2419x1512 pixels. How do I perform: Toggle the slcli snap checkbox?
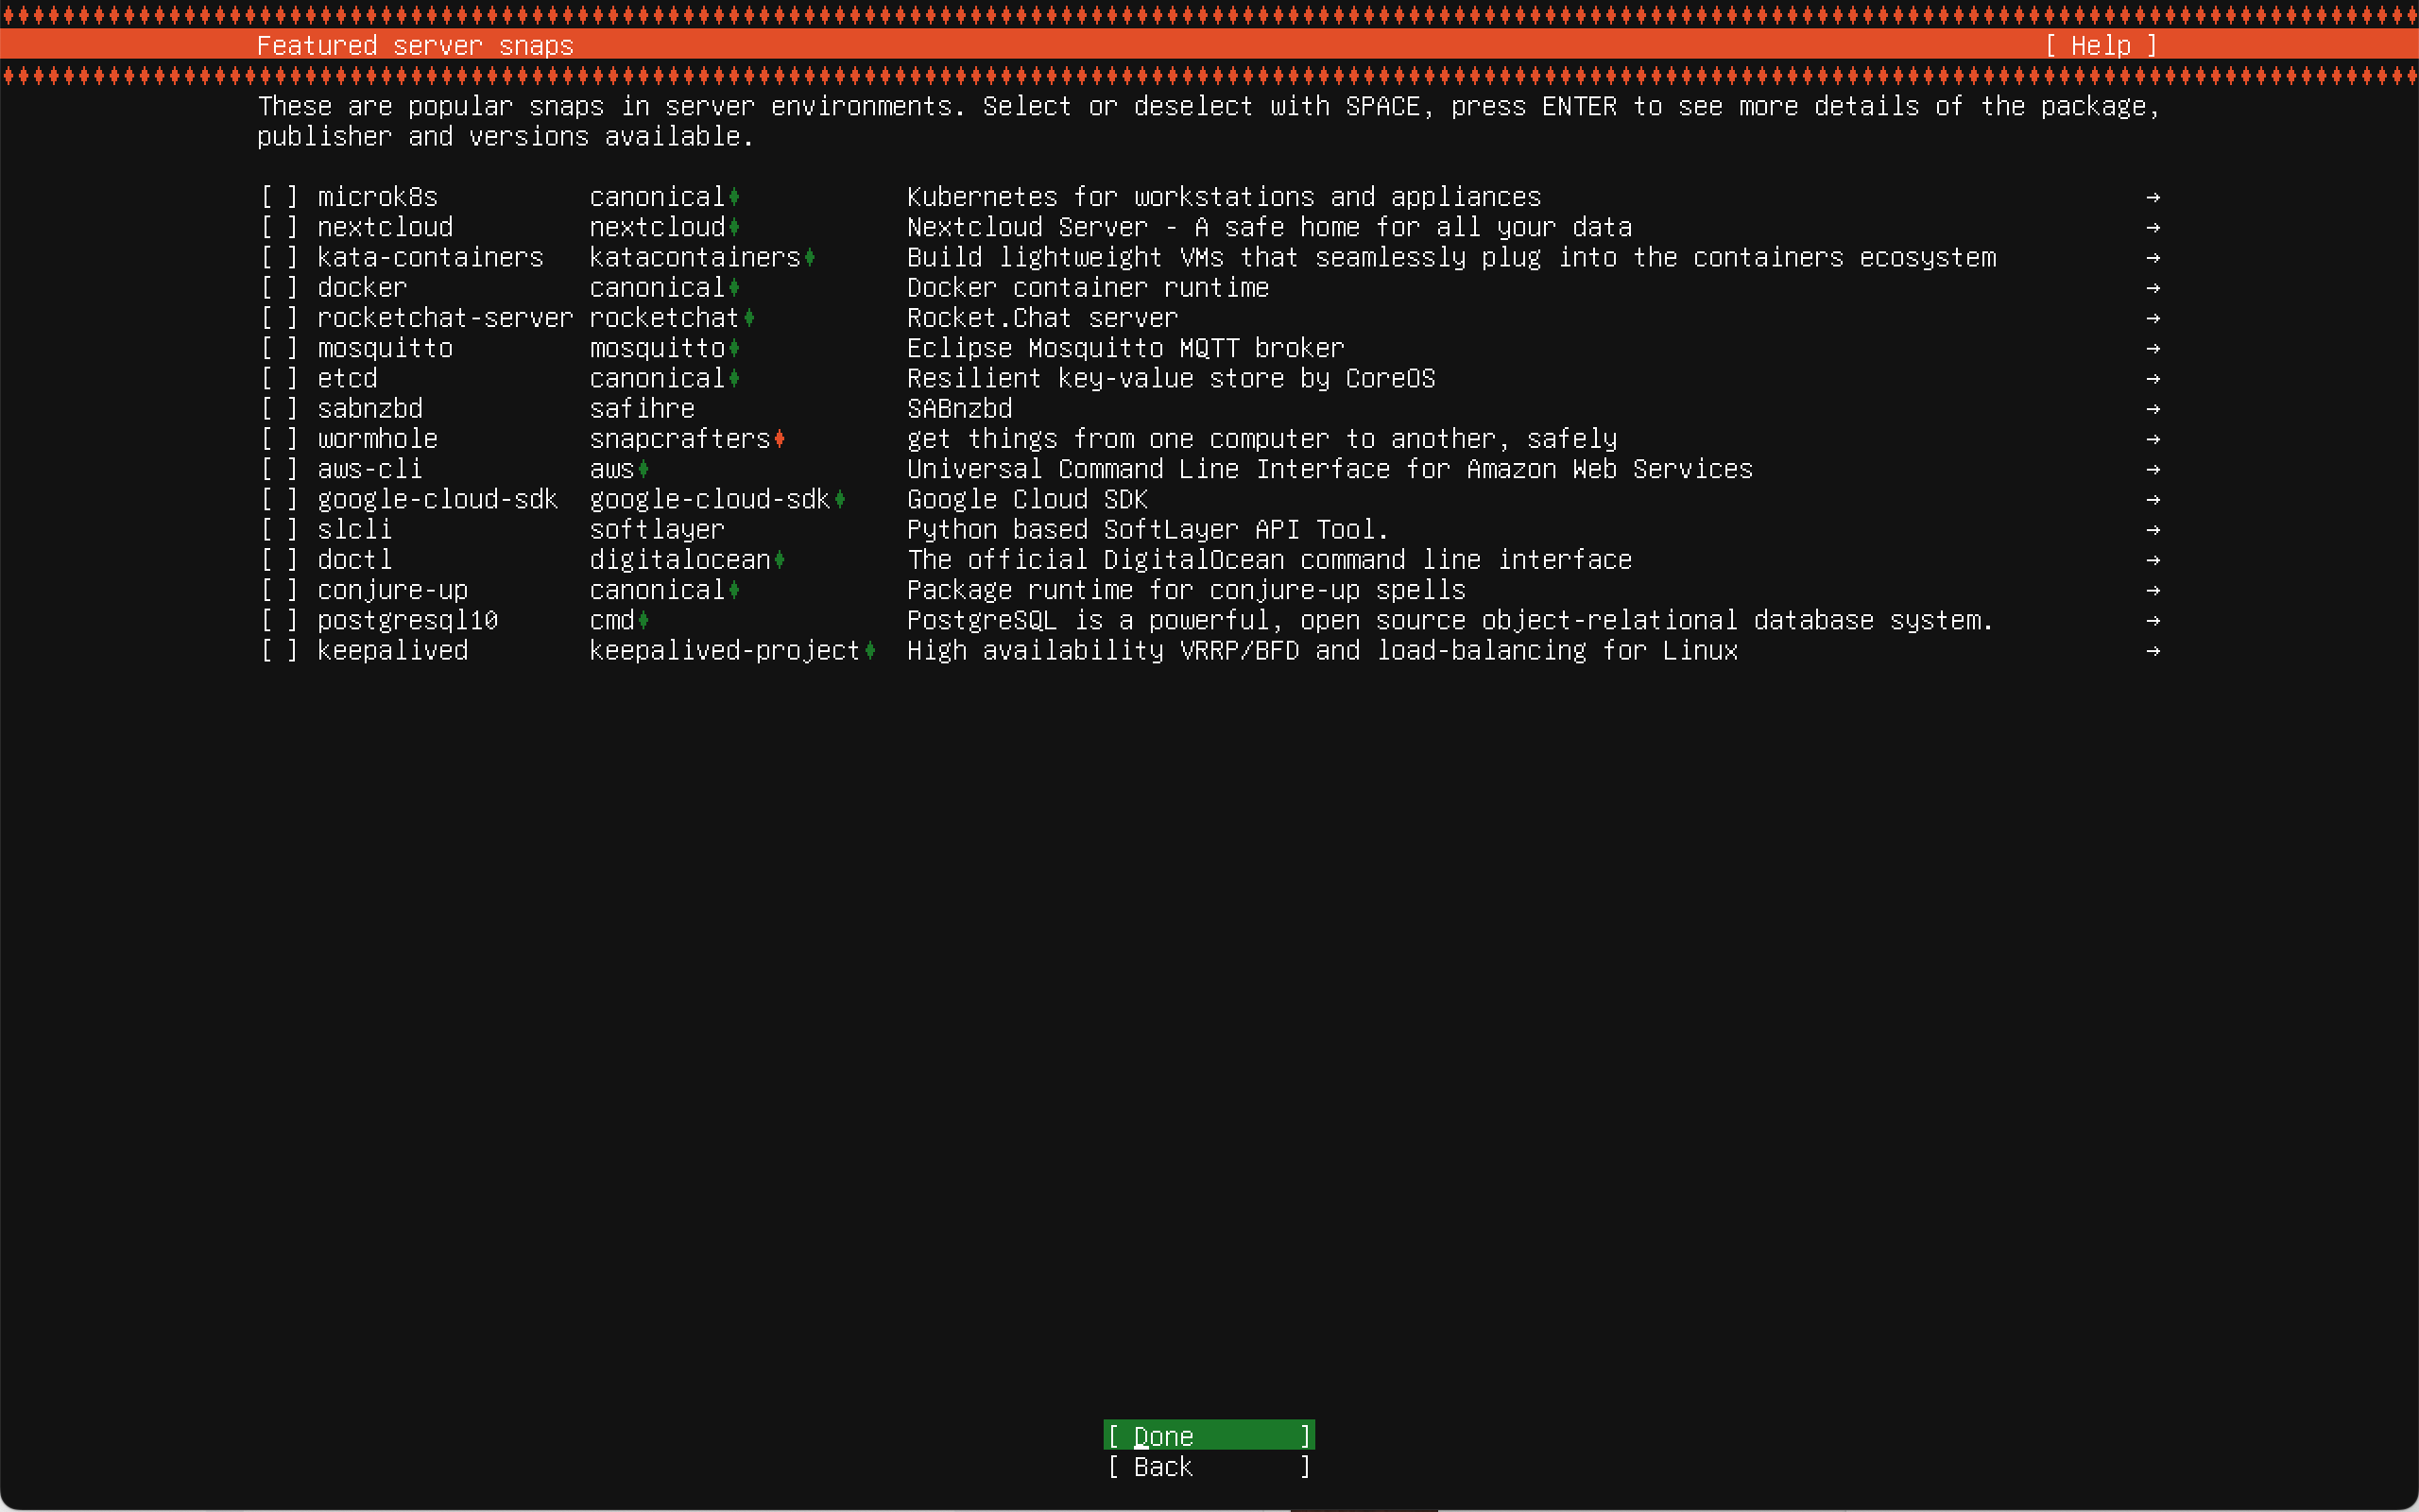[279, 530]
